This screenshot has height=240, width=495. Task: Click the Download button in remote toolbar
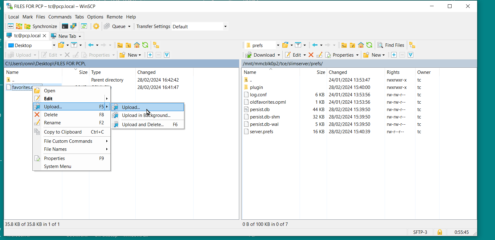click(261, 55)
